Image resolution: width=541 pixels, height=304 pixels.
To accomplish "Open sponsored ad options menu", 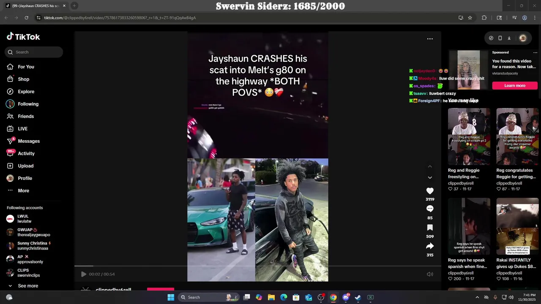I will point(535,52).
